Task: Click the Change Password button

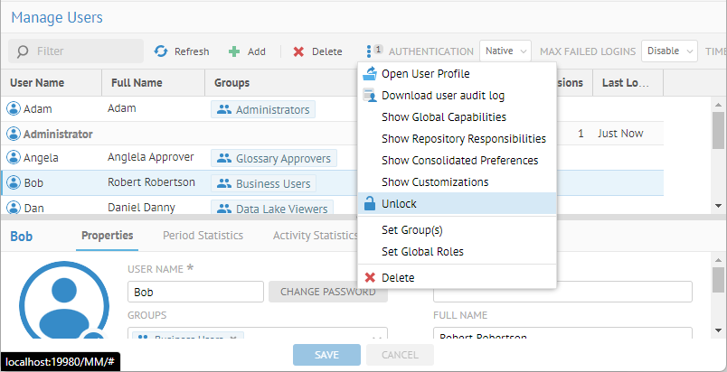Action: click(327, 292)
